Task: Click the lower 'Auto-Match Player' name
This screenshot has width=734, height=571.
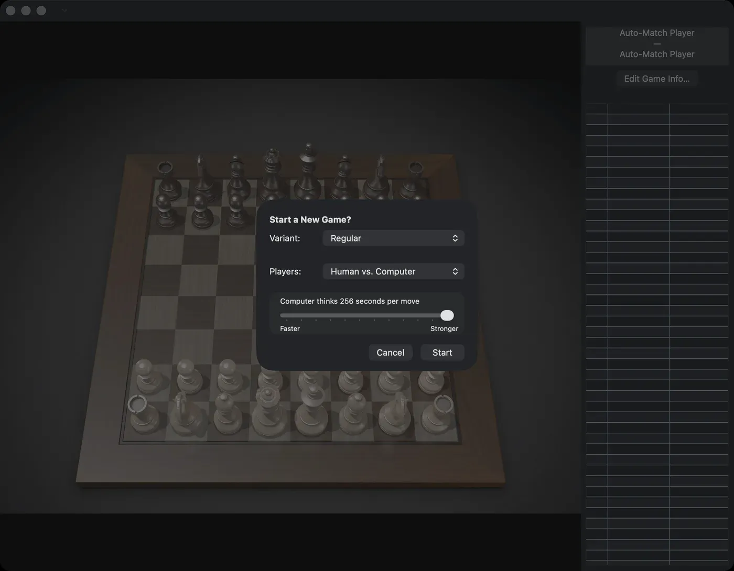Action: click(656, 54)
